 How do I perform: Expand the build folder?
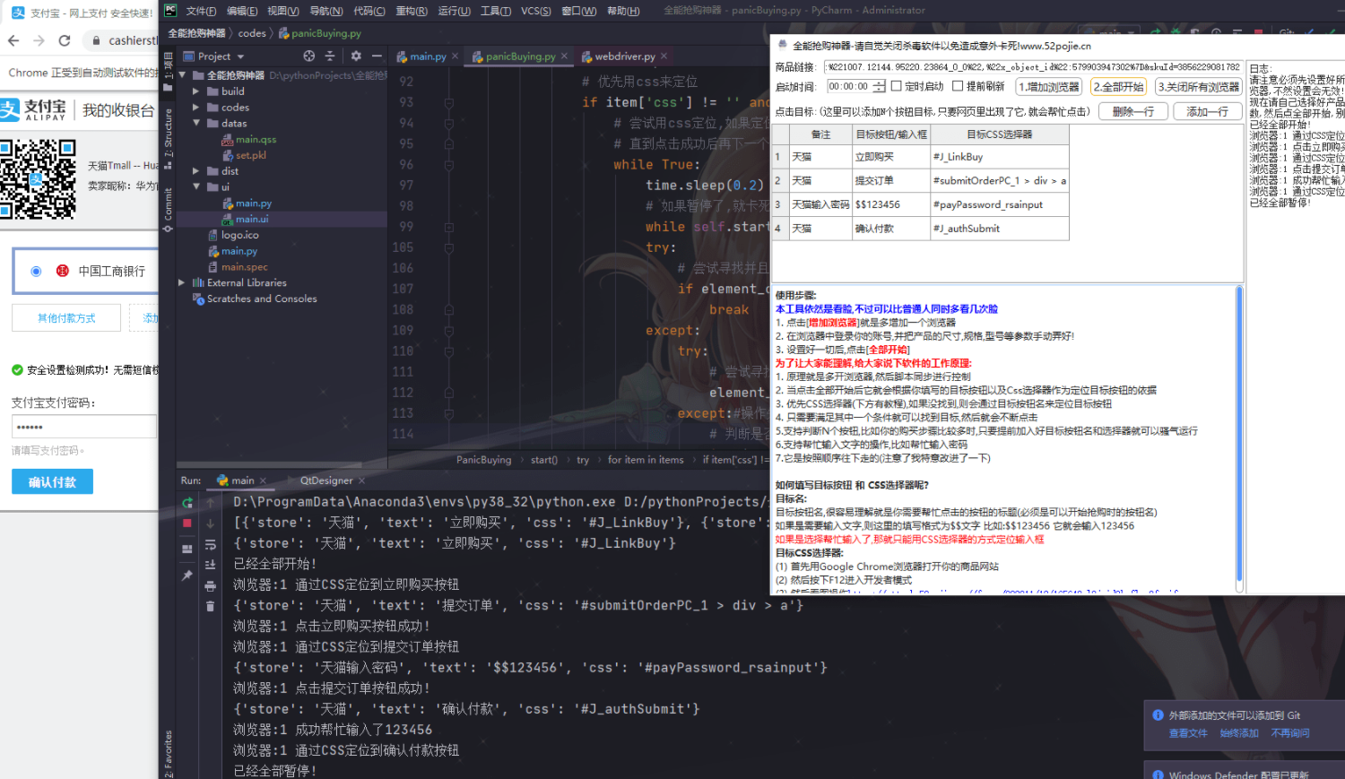click(195, 91)
